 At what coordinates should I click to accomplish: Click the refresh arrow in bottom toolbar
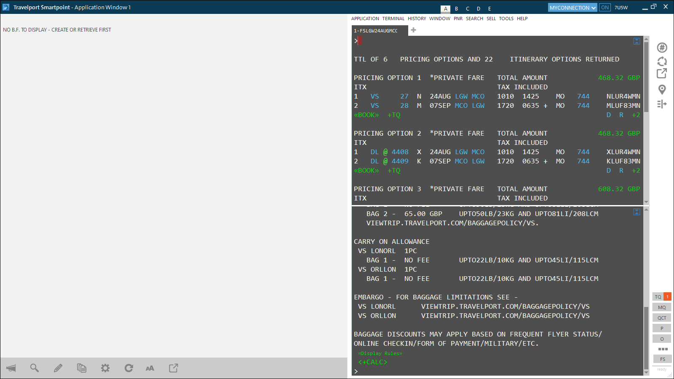click(x=129, y=368)
